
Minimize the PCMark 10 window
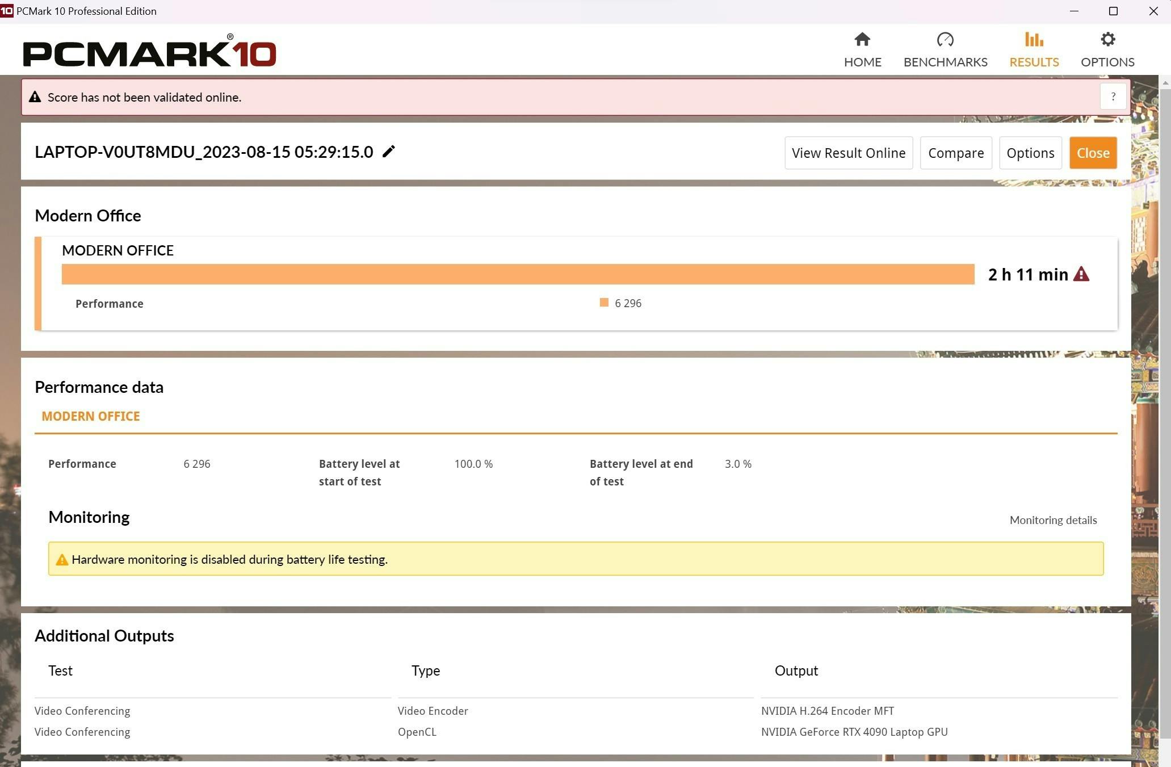click(1073, 11)
